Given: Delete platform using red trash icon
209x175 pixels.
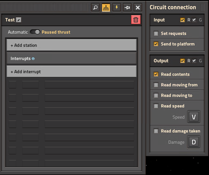Looking at the screenshot, I should tap(136, 20).
